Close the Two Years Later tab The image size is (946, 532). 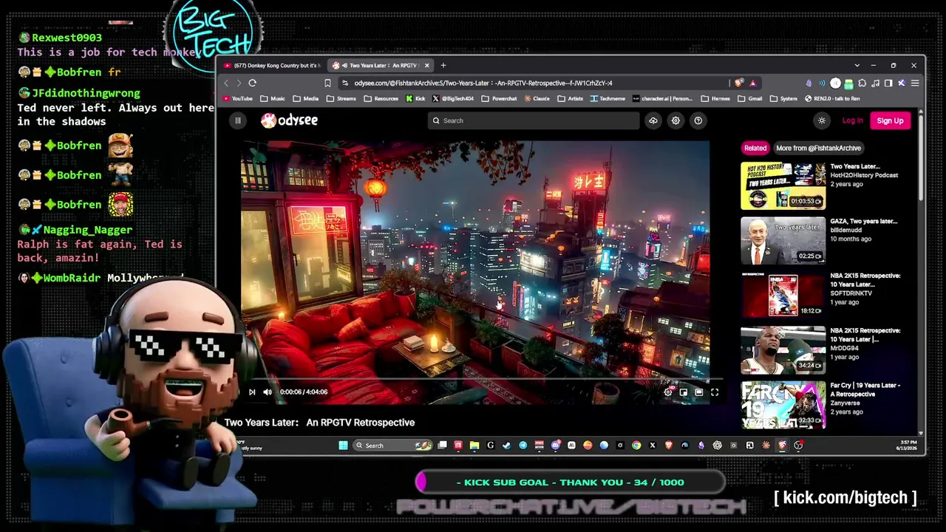tap(426, 65)
